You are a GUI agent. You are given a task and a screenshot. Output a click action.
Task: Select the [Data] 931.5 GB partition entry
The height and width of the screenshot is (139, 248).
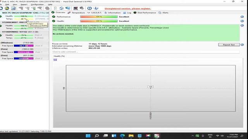point(24,57)
